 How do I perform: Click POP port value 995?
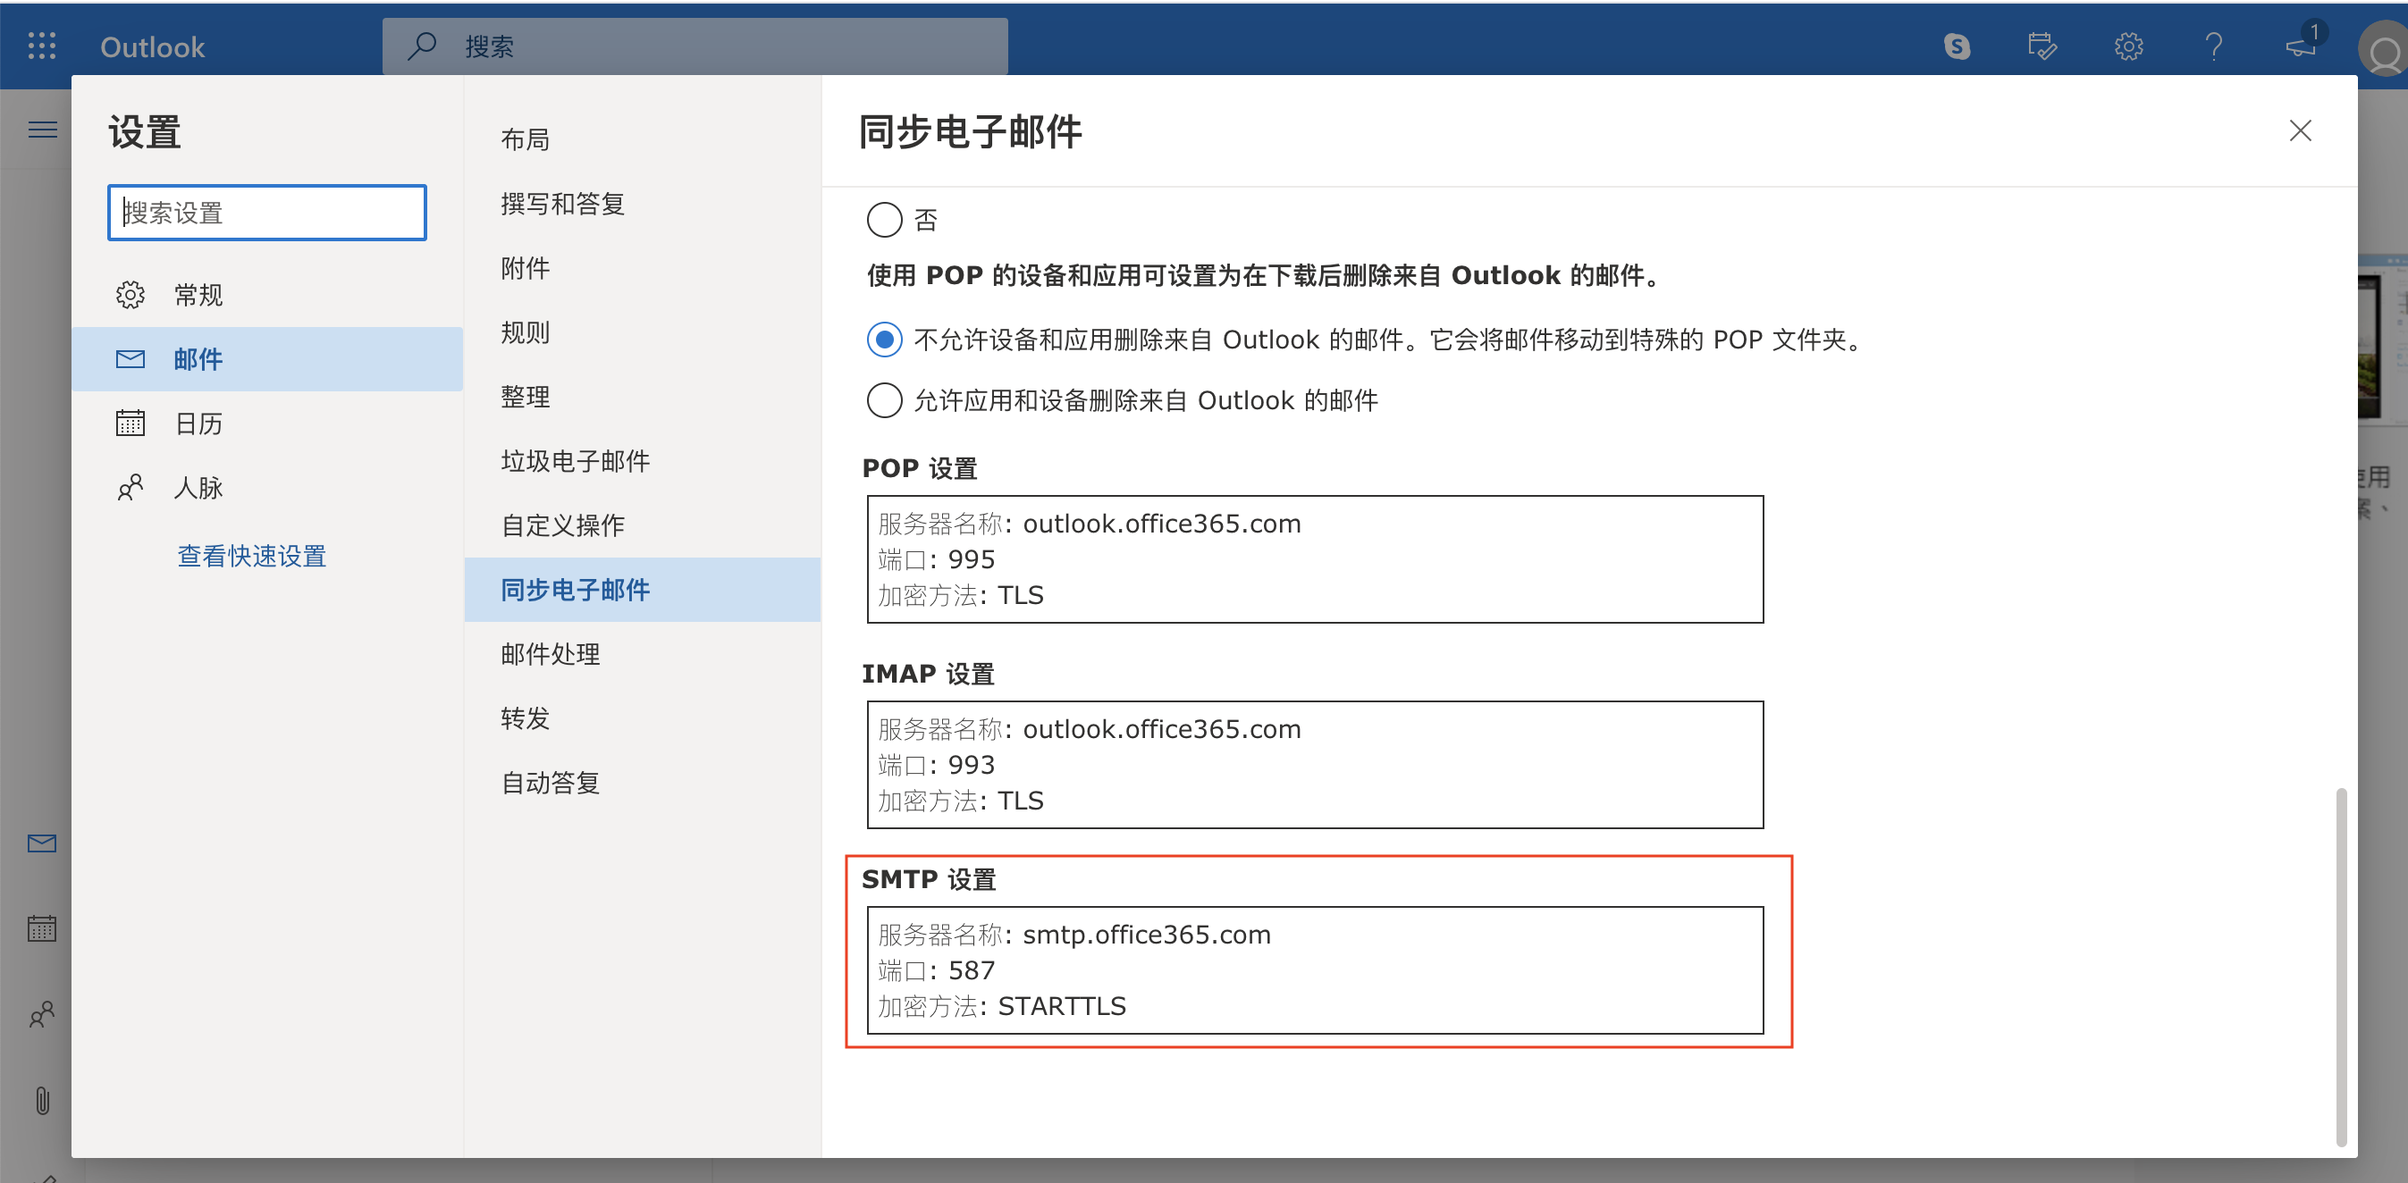pyautogui.click(x=972, y=558)
